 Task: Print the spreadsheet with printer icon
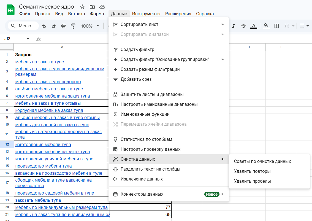pyautogui.click(x=64, y=26)
